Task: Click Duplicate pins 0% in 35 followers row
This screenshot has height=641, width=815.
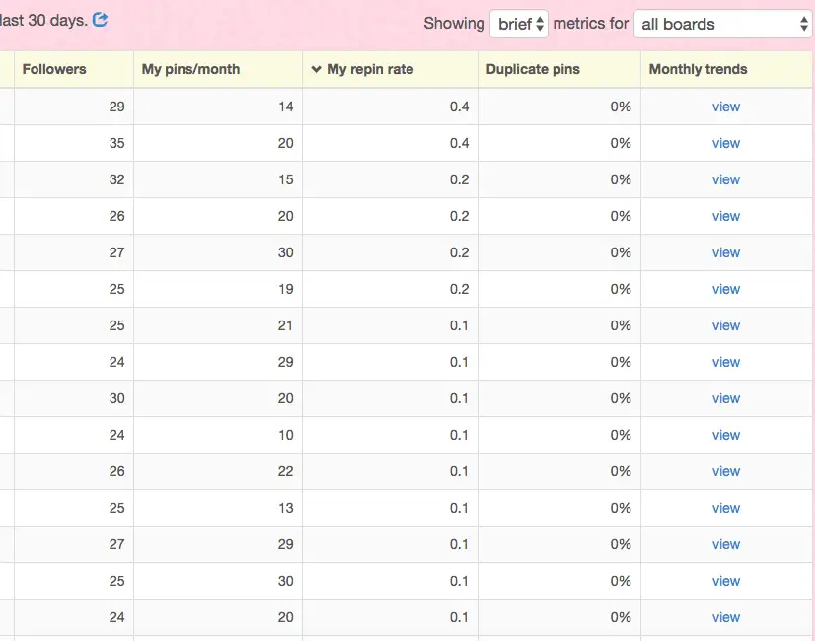Action: (621, 143)
